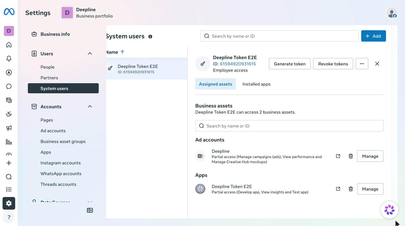
Task: Open content cards icon in left rail
Action: tap(9, 100)
